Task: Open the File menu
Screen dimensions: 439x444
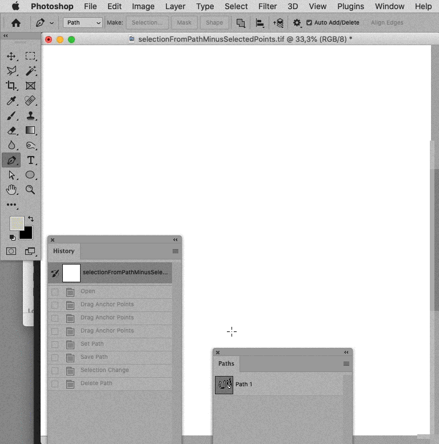Action: pyautogui.click(x=90, y=6)
